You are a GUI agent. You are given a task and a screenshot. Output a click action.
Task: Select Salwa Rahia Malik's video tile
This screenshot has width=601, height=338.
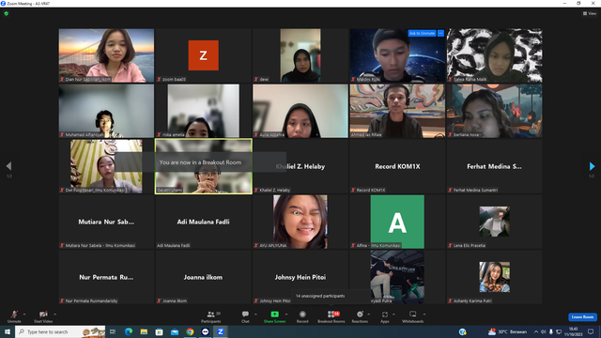(x=495, y=55)
